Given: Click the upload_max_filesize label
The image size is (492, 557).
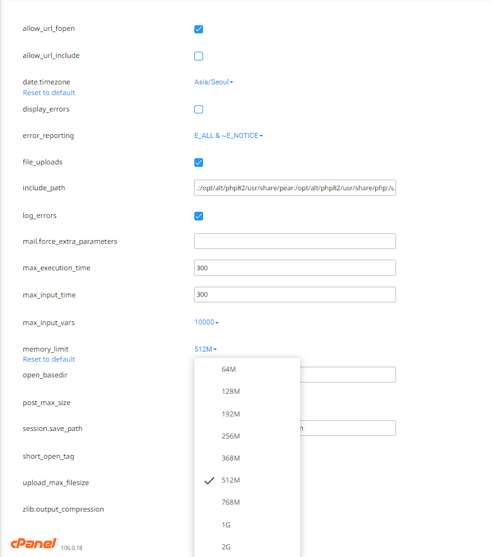Looking at the screenshot, I should 56,483.
